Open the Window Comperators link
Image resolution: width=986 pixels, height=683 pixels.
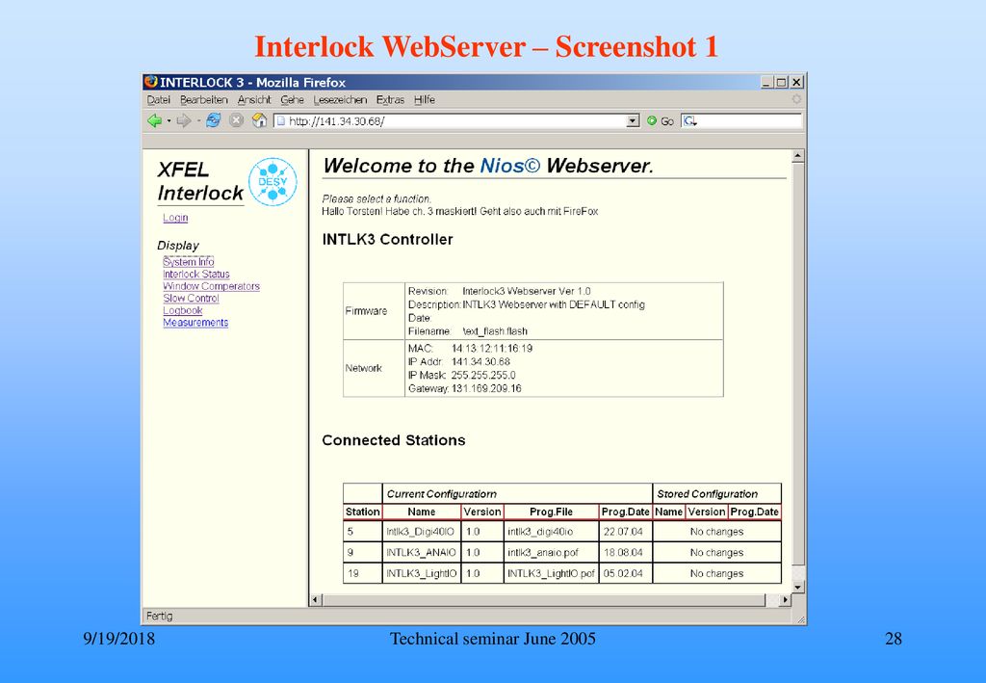click(211, 286)
